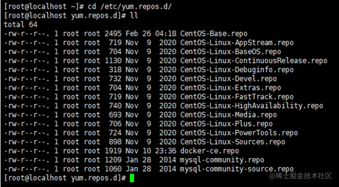This screenshot has height=187, width=339.
Task: Select the CentOS-Linux-FastTrack.repo filename
Action: [237, 97]
